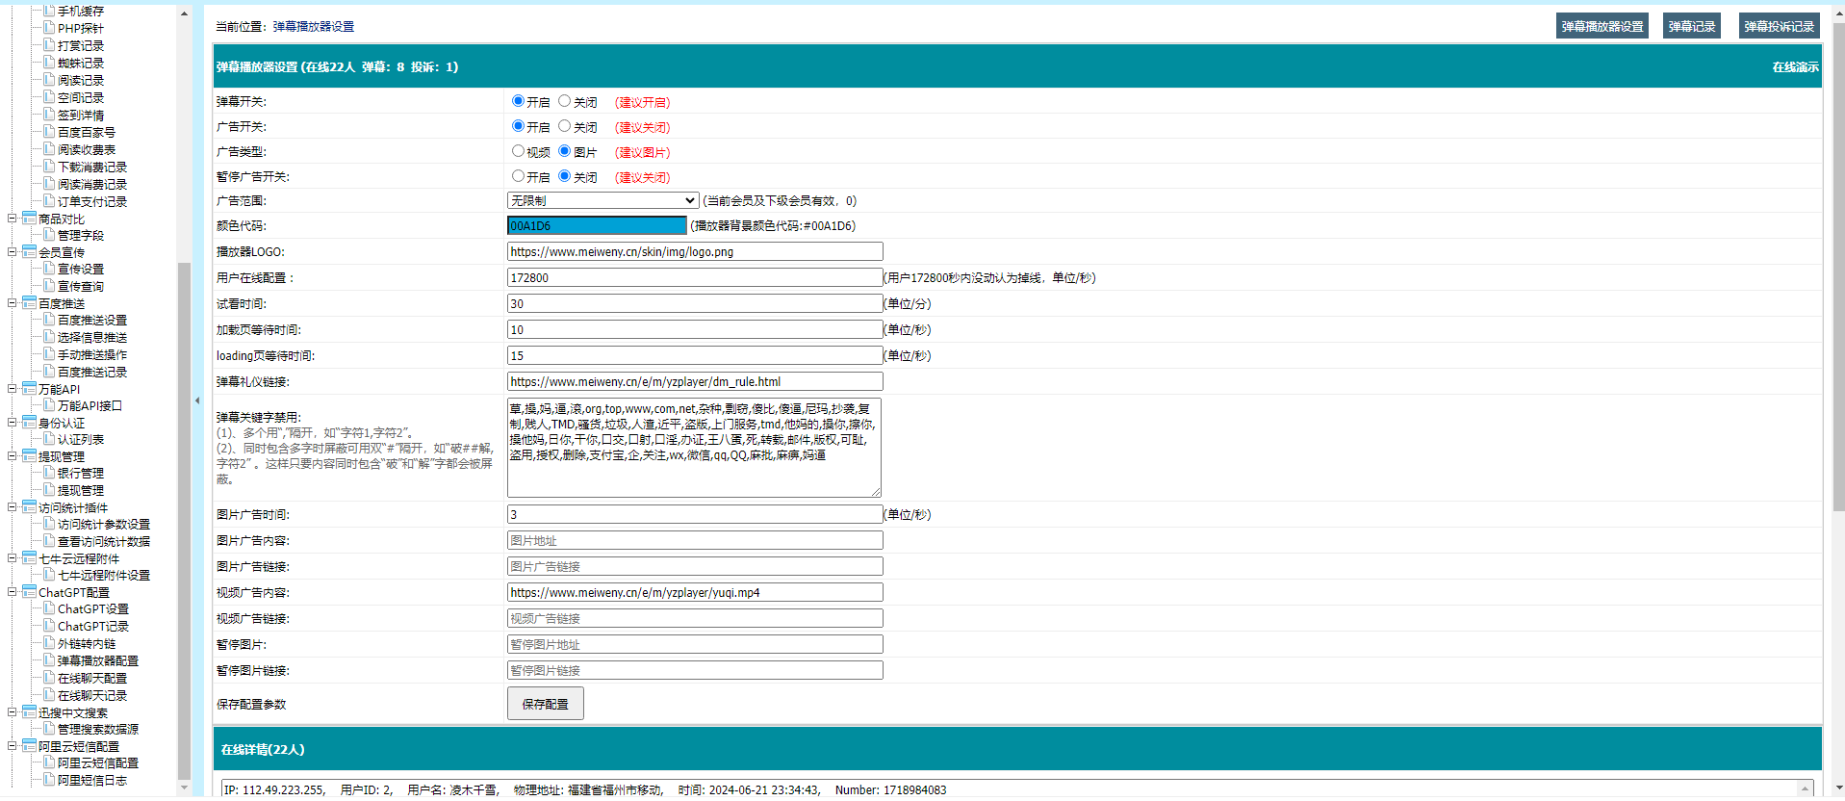
Task: Open 访问统计参数设置 in the sidebar tree
Action: tap(104, 524)
